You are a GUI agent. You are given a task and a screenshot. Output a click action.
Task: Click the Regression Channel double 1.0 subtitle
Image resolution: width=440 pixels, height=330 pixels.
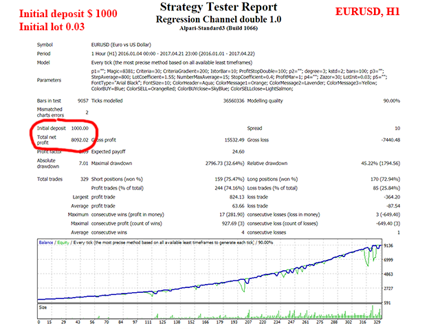[219, 19]
